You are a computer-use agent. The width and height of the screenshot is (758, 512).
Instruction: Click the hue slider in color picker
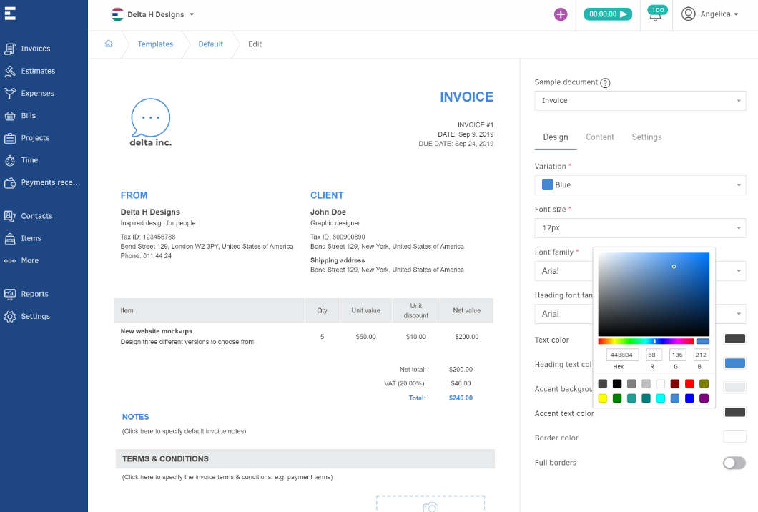646,341
